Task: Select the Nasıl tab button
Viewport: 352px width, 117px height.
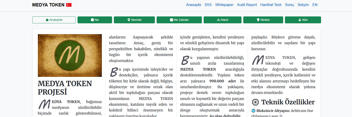Action: point(223,20)
